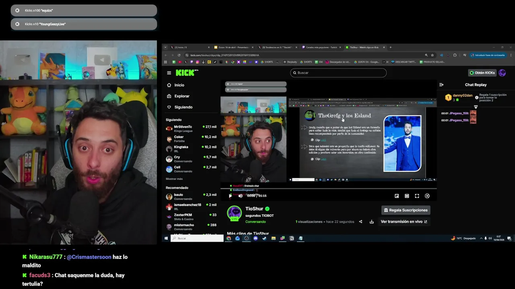
Task: Open Cry's Conversando channel
Action: (192, 159)
